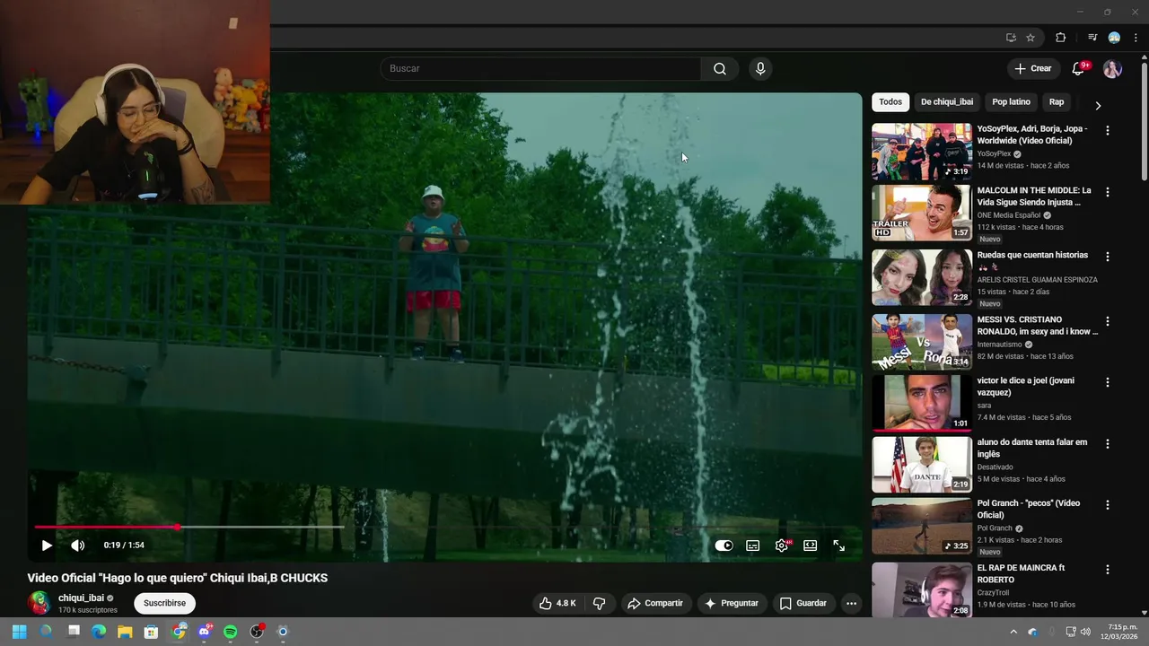
Task: Select the Todos filter chip
Action: click(890, 102)
